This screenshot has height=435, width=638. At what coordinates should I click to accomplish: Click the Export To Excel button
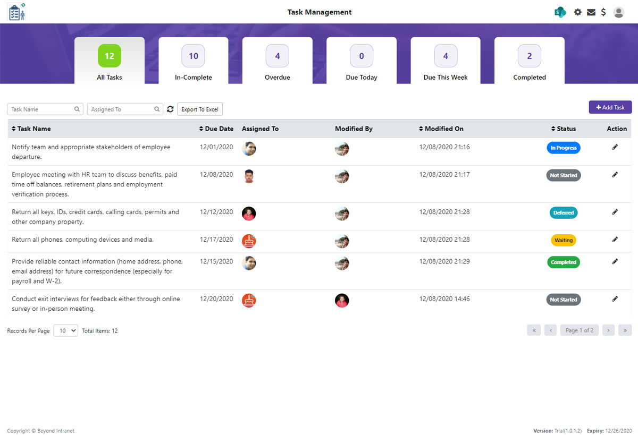point(199,109)
